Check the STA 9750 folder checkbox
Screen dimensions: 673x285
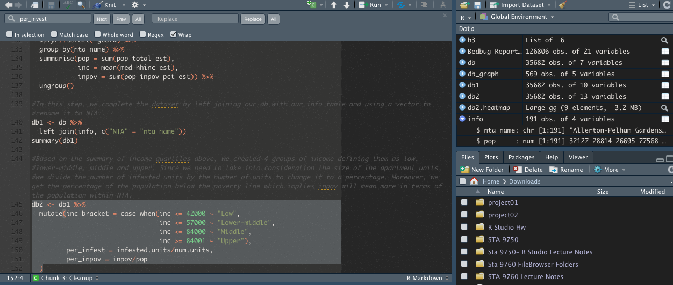click(464, 240)
